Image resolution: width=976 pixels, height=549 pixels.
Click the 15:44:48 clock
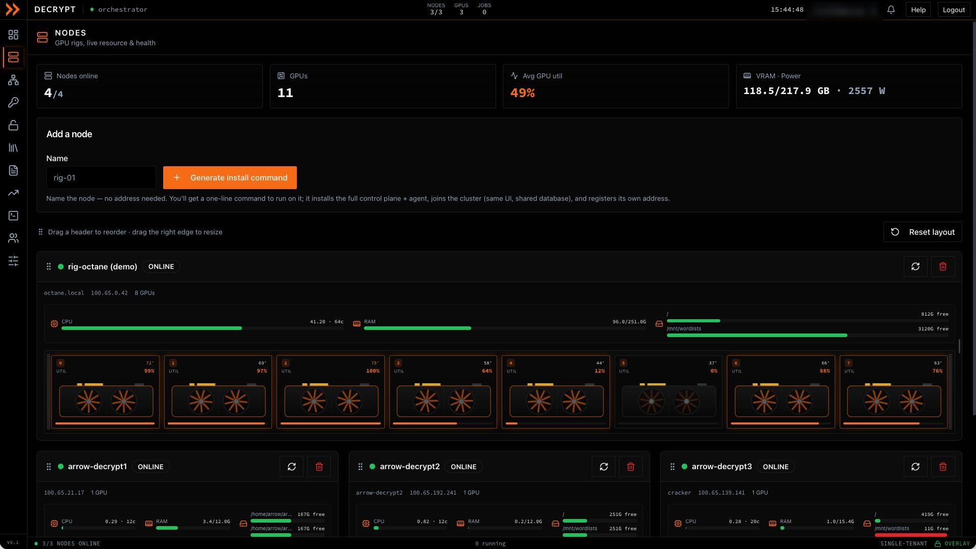pos(787,10)
